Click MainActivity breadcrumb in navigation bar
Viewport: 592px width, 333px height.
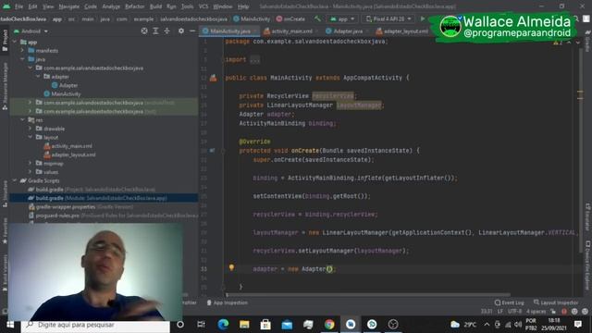[252, 18]
